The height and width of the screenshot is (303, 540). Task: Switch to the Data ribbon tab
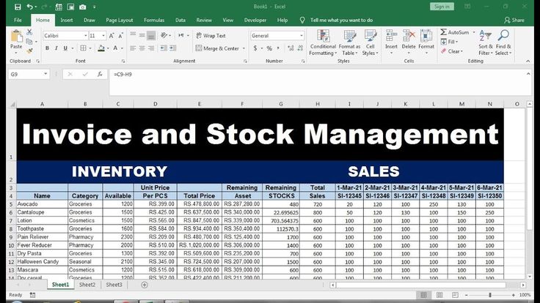(180, 20)
